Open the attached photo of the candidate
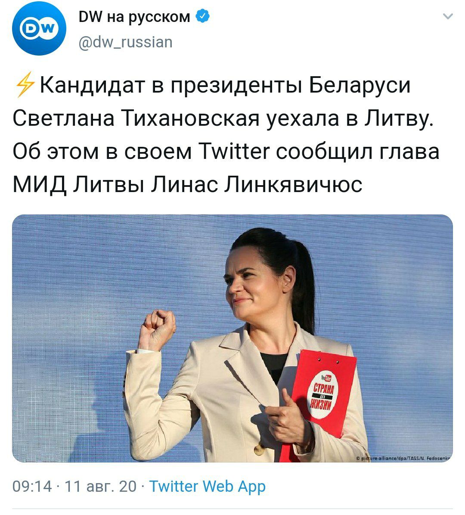465x515 pixels. tap(232, 338)
